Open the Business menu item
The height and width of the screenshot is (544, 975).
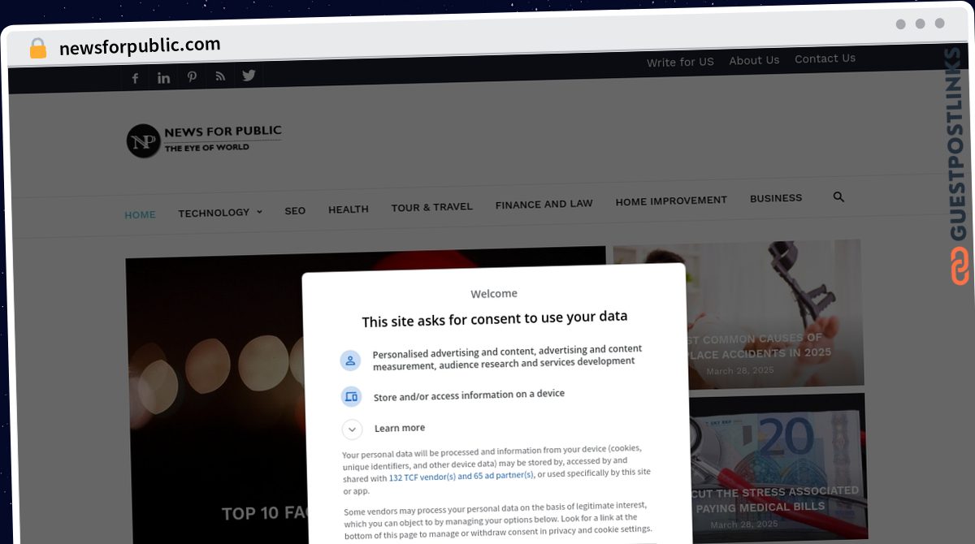pyautogui.click(x=776, y=198)
